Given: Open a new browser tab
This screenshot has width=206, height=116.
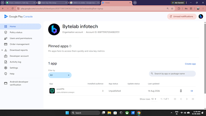Looking at the screenshot, I should tap(135, 3).
